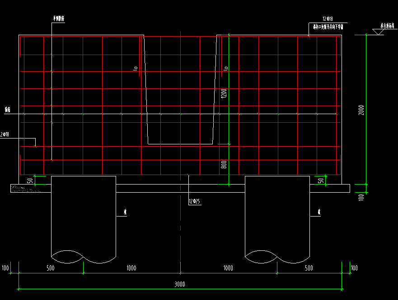The image size is (398, 300).
Task: Click the "500" dimension above the left pile
Action: coord(51,268)
